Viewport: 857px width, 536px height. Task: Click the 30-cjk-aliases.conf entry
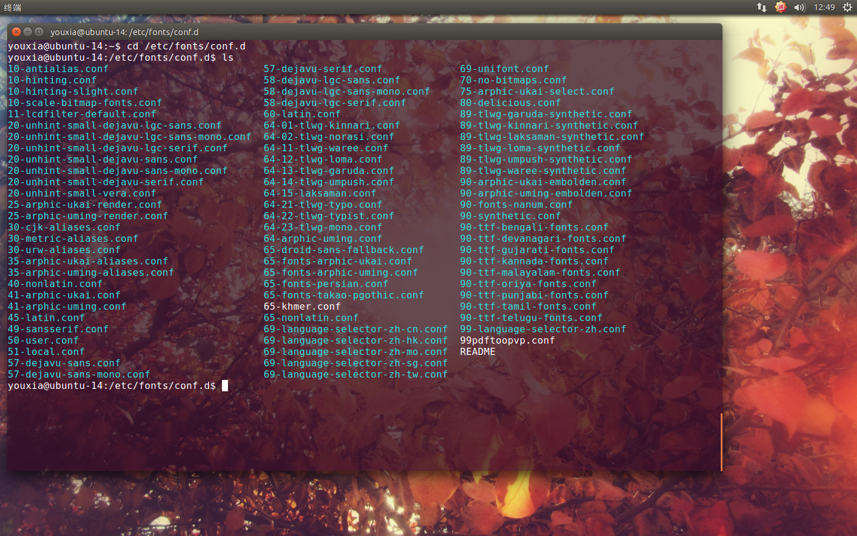(64, 228)
